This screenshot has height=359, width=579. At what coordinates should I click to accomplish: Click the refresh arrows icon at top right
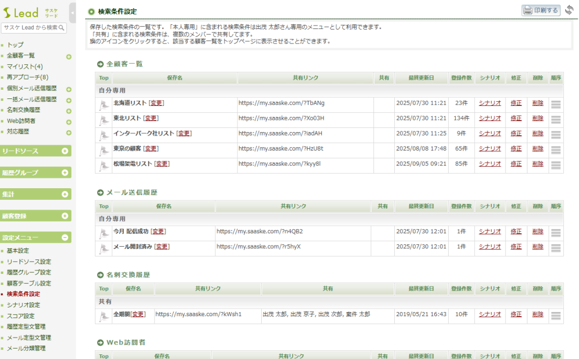(x=570, y=10)
